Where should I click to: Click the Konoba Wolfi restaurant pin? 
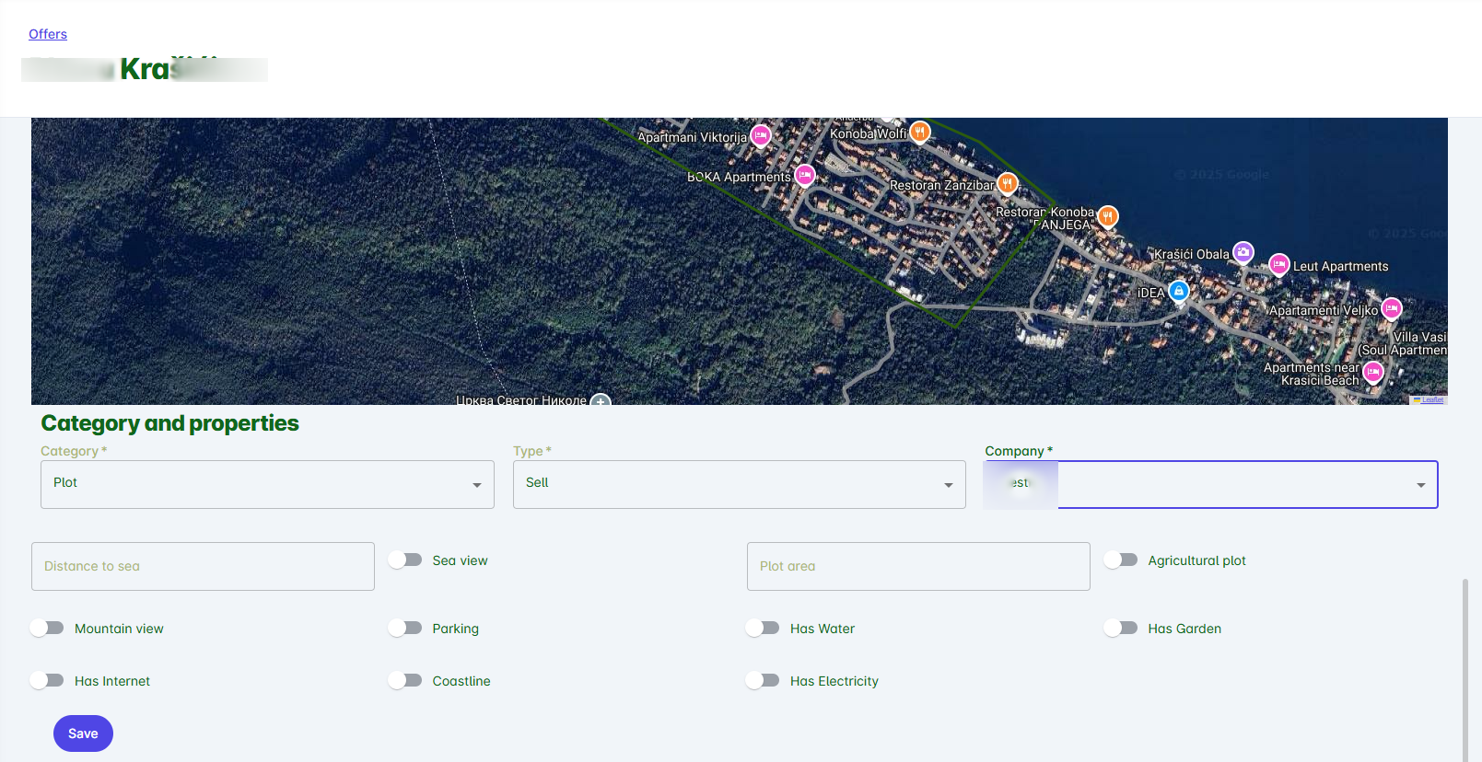[919, 132]
